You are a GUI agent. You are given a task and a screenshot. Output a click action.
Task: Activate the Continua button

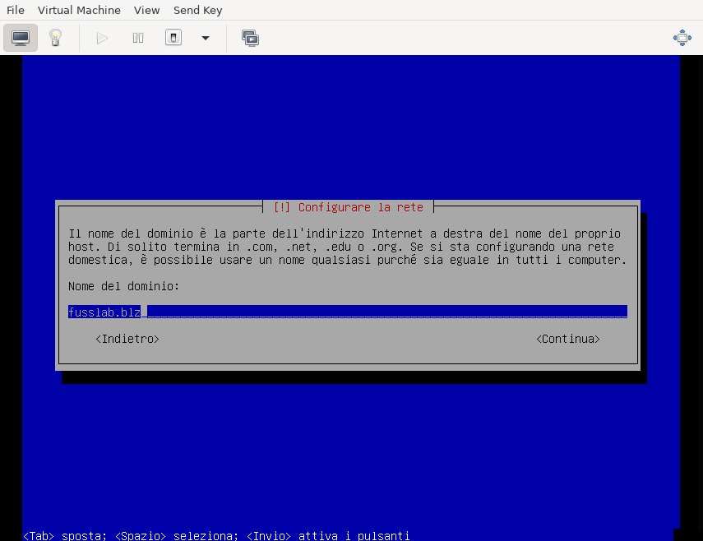point(568,339)
